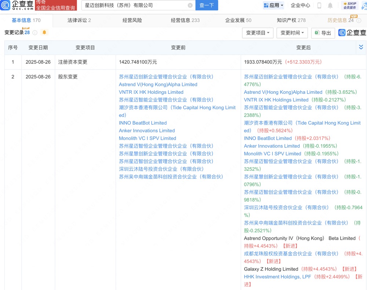The image size is (367, 290).
Task: Open 苏州吴中甪端金苗科创投资合伙企业 in 变更前 column
Action: click(x=171, y=177)
